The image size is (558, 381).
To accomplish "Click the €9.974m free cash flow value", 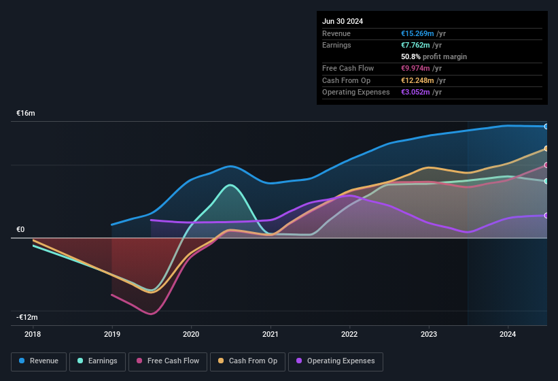I will [415, 68].
